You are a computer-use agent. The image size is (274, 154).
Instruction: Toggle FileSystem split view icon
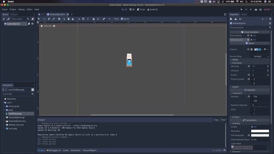point(33,90)
